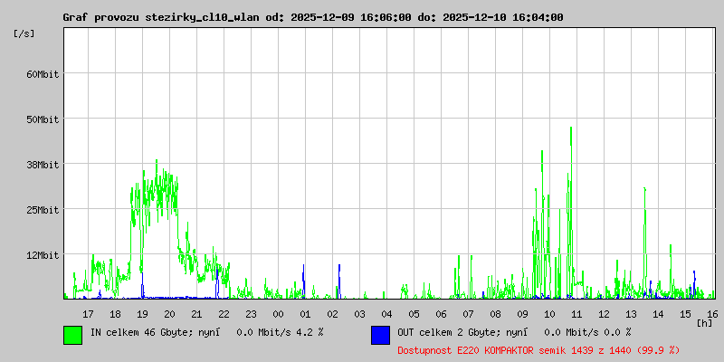Click the end date 2025-12-10 16:04:00 in title
The image size is (724, 362).
tap(503, 17)
